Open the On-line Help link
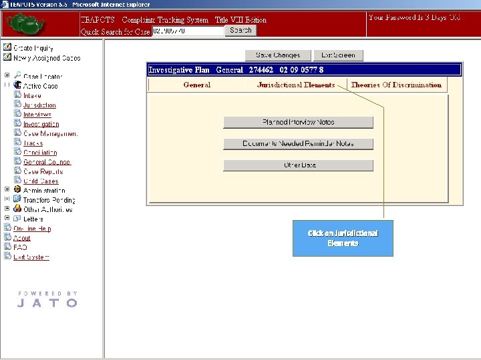The image size is (481, 360). click(32, 229)
